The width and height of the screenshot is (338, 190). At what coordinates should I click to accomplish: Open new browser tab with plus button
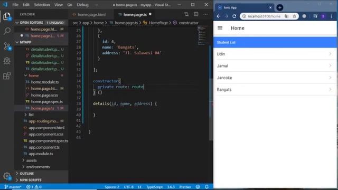(280, 7)
